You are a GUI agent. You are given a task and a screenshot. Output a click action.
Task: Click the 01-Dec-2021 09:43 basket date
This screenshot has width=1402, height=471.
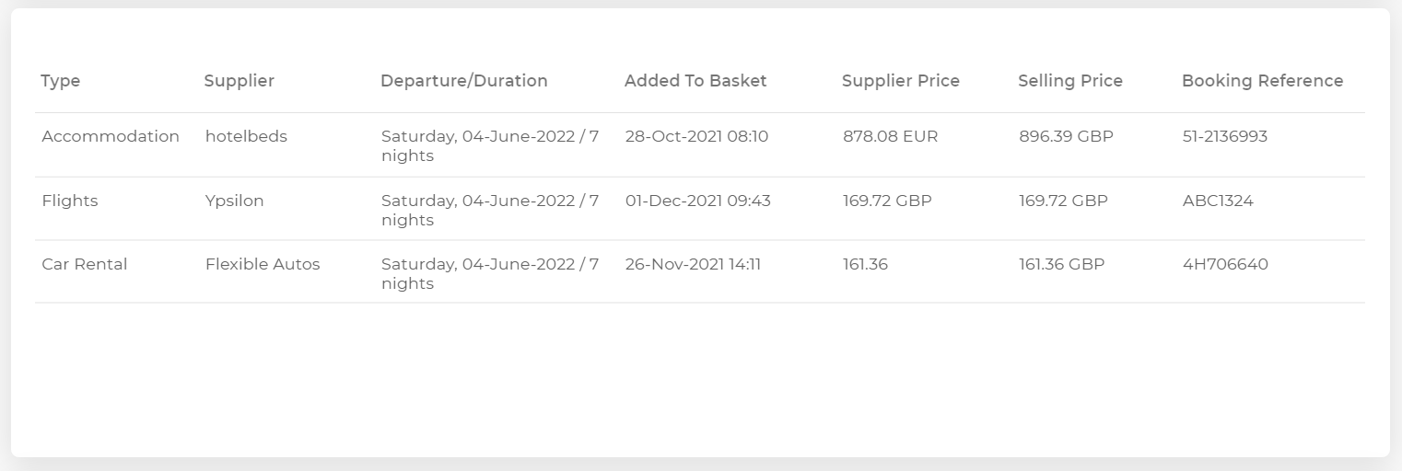[x=698, y=201]
